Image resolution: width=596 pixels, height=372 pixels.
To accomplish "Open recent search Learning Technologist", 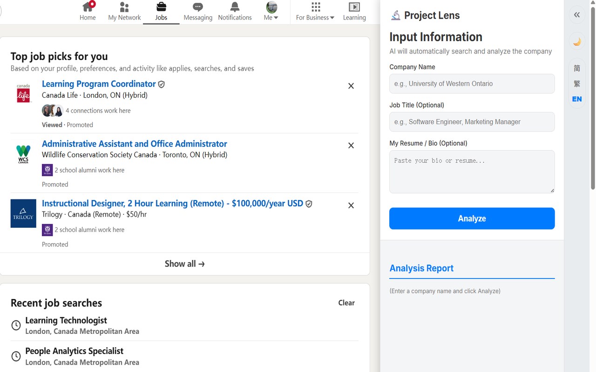I will [66, 320].
